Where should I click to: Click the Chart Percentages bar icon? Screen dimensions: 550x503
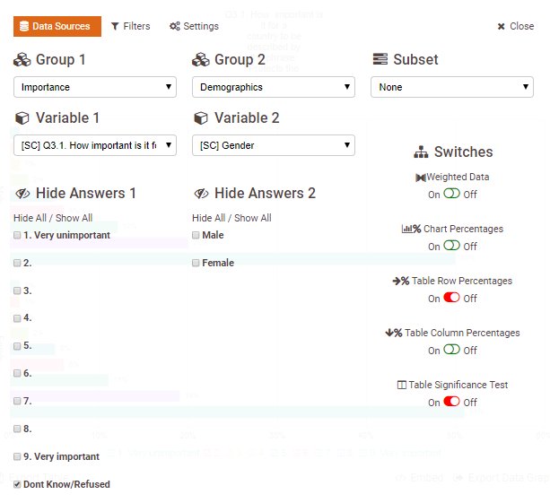pyautogui.click(x=411, y=229)
